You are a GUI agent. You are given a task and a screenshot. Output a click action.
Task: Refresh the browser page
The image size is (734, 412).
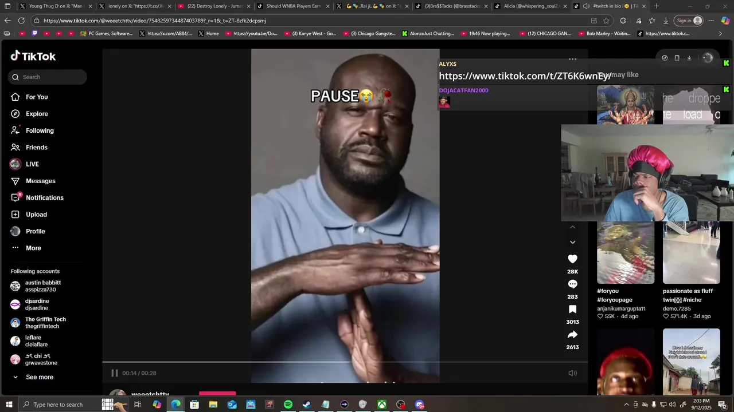(x=21, y=21)
